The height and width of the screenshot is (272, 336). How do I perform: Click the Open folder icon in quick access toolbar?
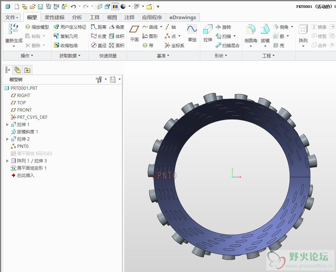pyautogui.click(x=33, y=7)
